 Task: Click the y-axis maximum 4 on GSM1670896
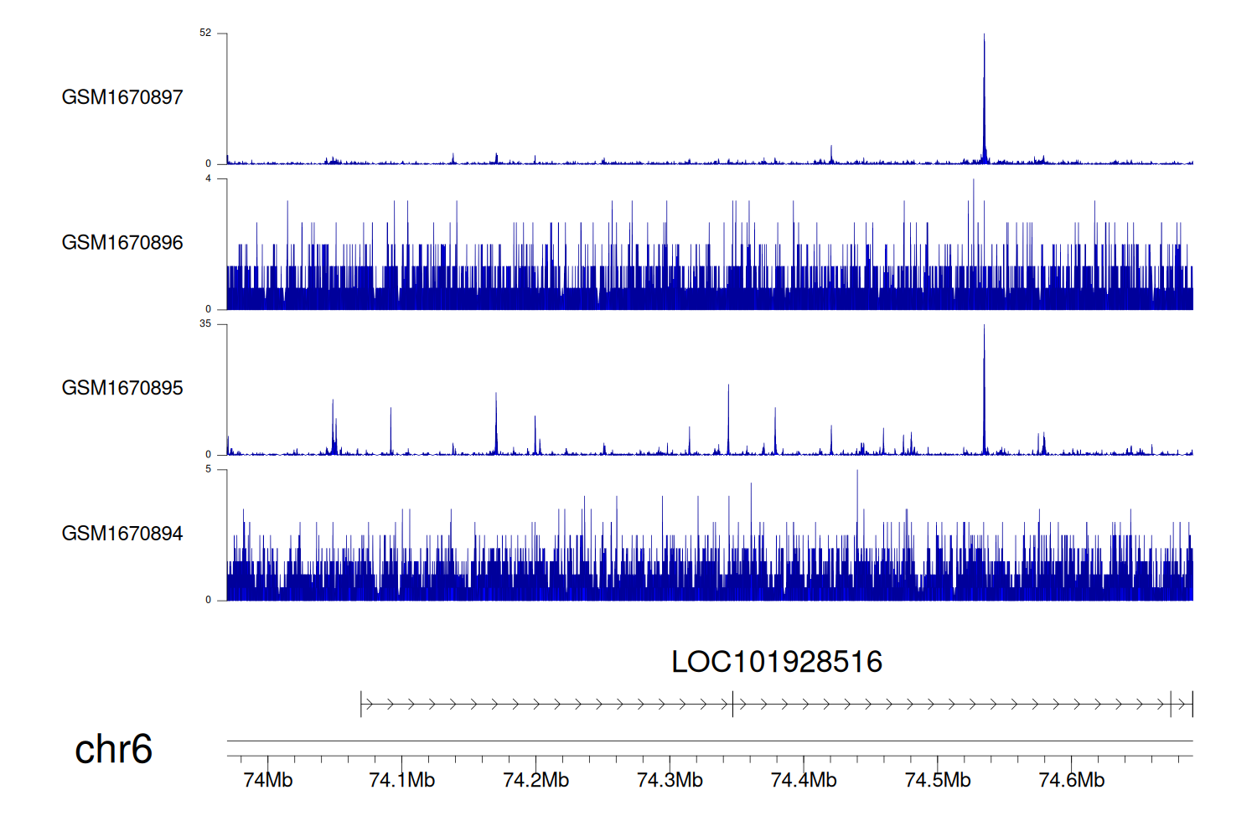(209, 179)
